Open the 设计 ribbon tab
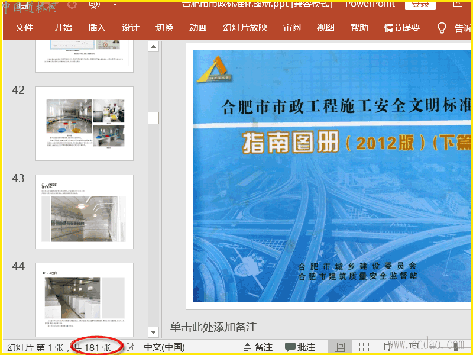Image resolution: width=473 pixels, height=355 pixels. [131, 28]
